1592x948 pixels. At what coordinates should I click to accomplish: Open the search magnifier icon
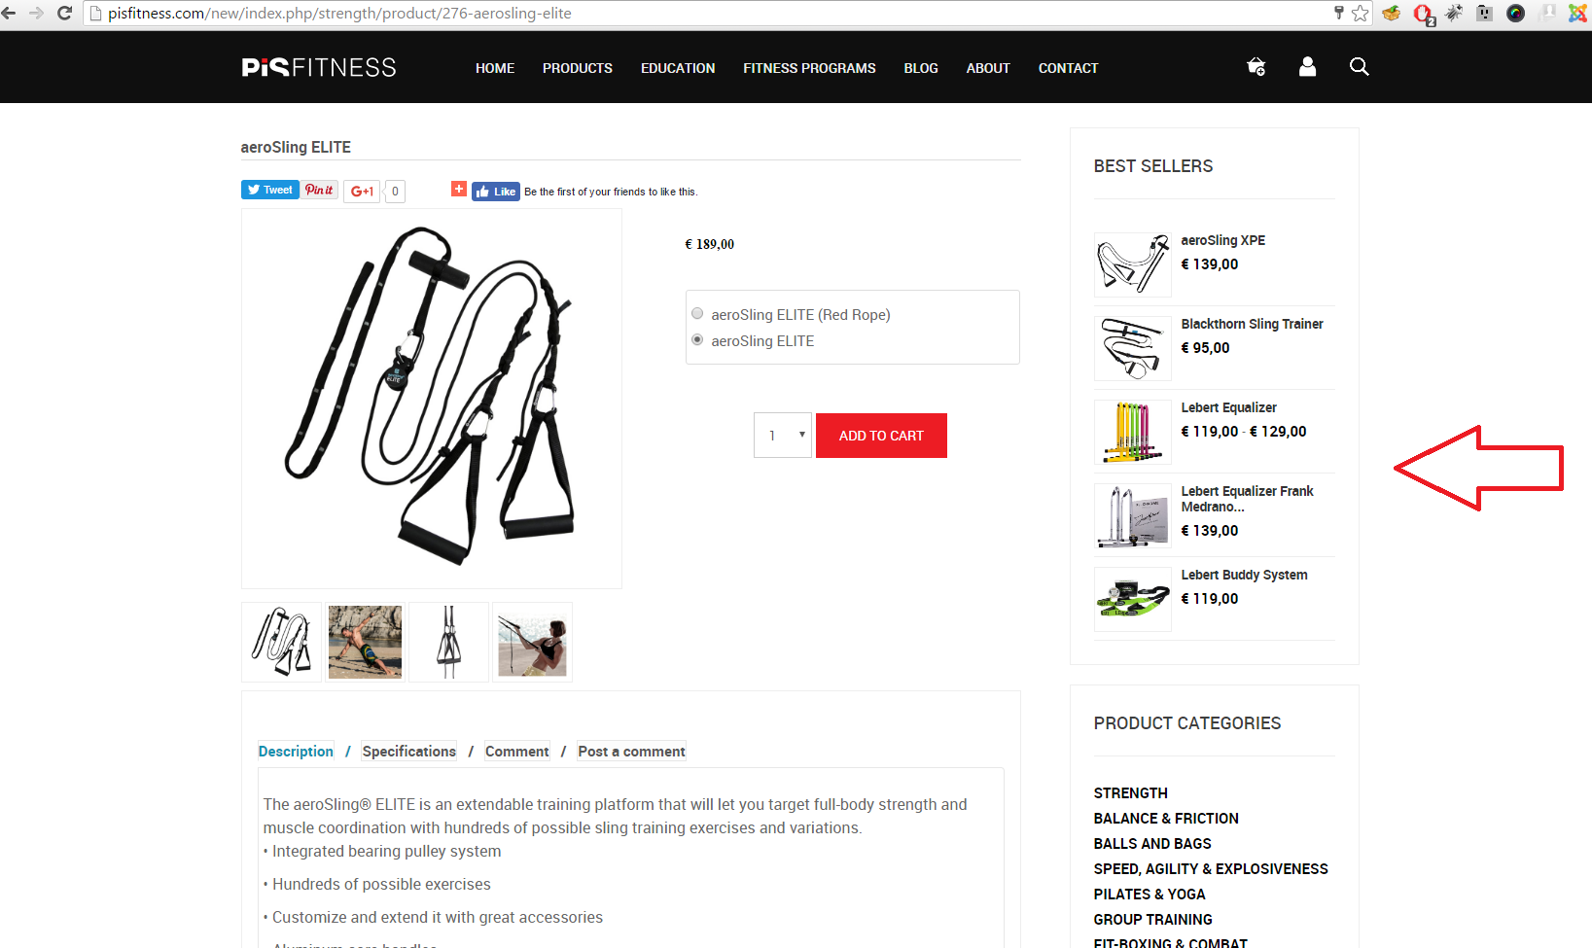pos(1359,66)
